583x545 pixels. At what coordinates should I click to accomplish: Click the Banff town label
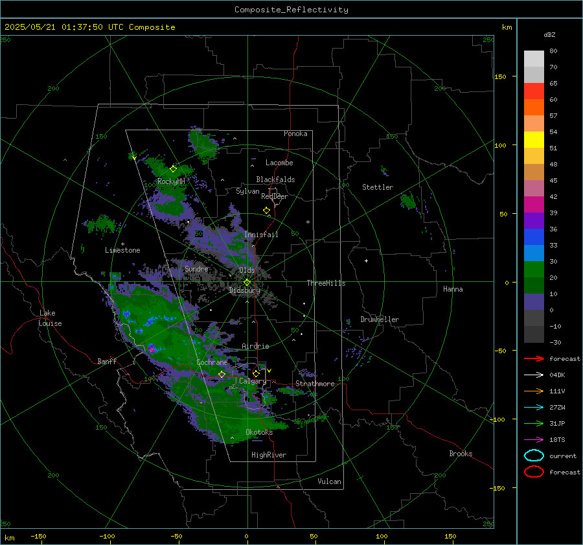pyautogui.click(x=107, y=361)
